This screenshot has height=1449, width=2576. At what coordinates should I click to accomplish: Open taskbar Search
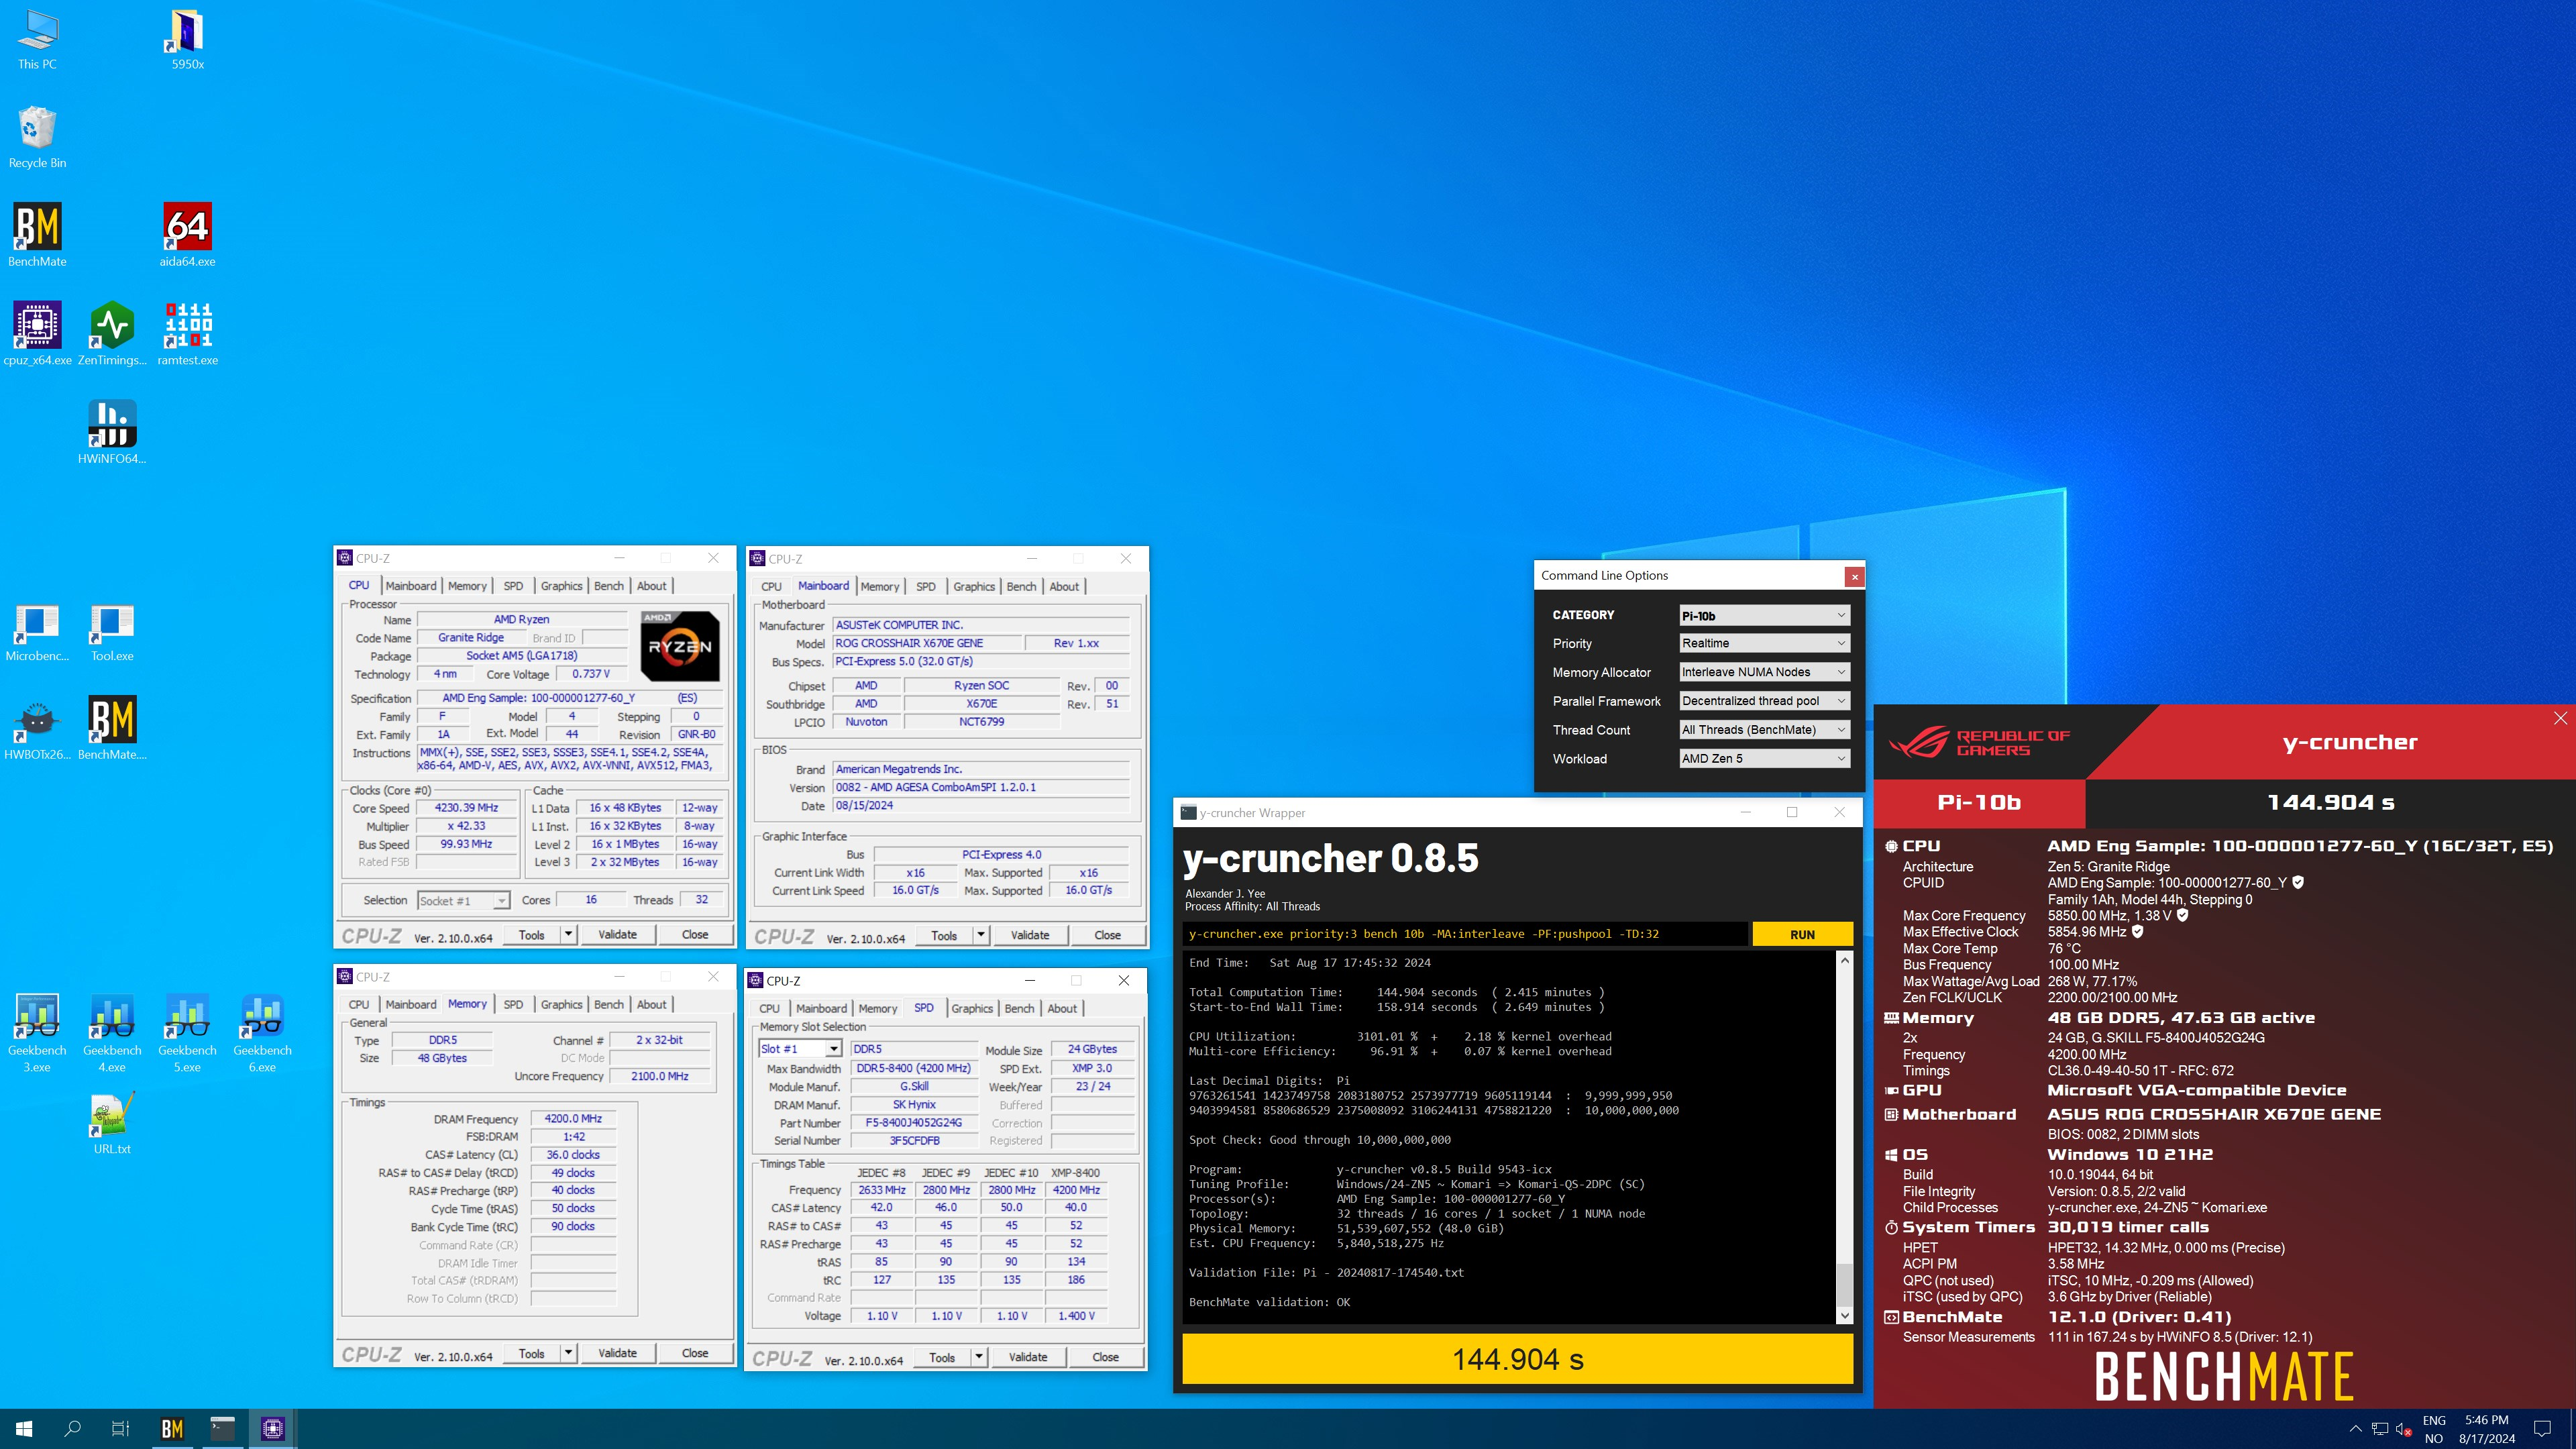pos(72,1429)
